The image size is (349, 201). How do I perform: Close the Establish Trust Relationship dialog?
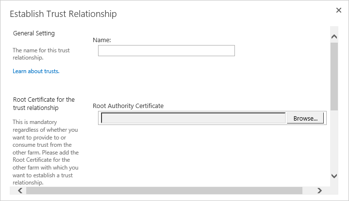338,10
